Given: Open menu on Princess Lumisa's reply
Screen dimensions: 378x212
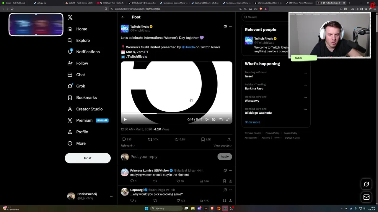Looking at the screenshot, I should 231,170.
